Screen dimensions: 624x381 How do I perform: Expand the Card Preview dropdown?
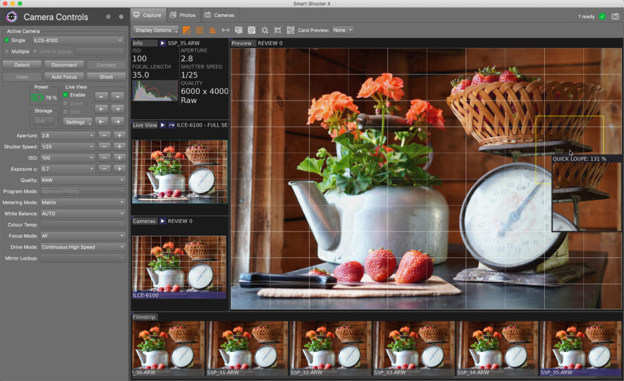pyautogui.click(x=343, y=30)
